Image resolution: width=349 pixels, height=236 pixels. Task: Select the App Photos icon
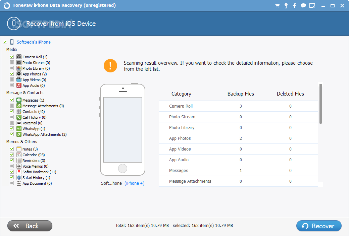tap(19, 74)
